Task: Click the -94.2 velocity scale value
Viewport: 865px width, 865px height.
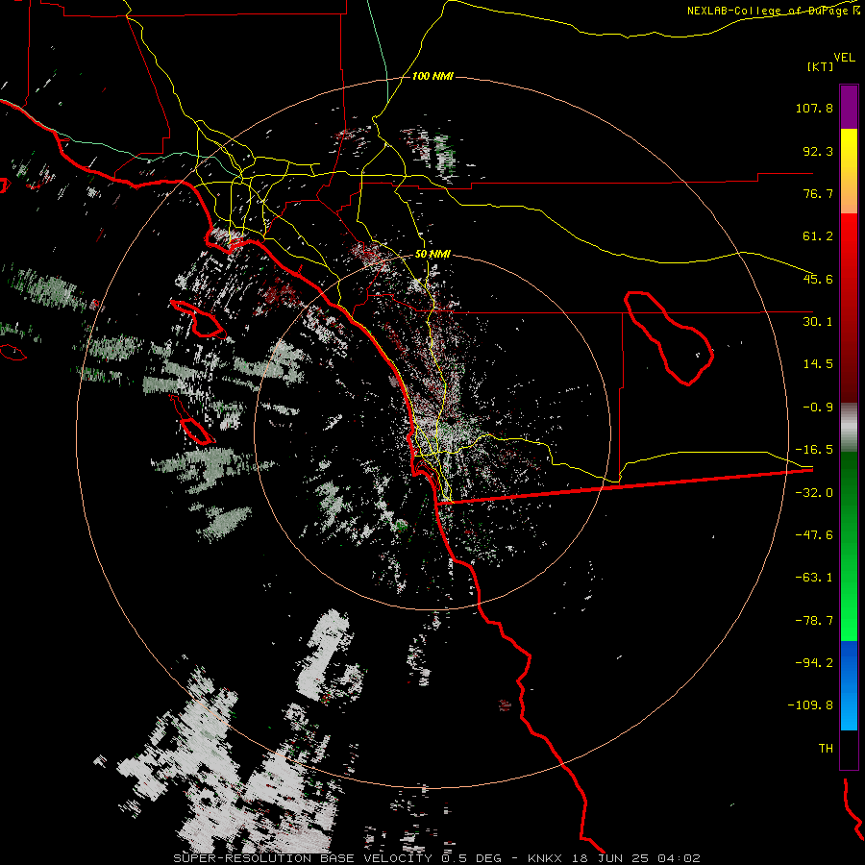Action: click(814, 663)
